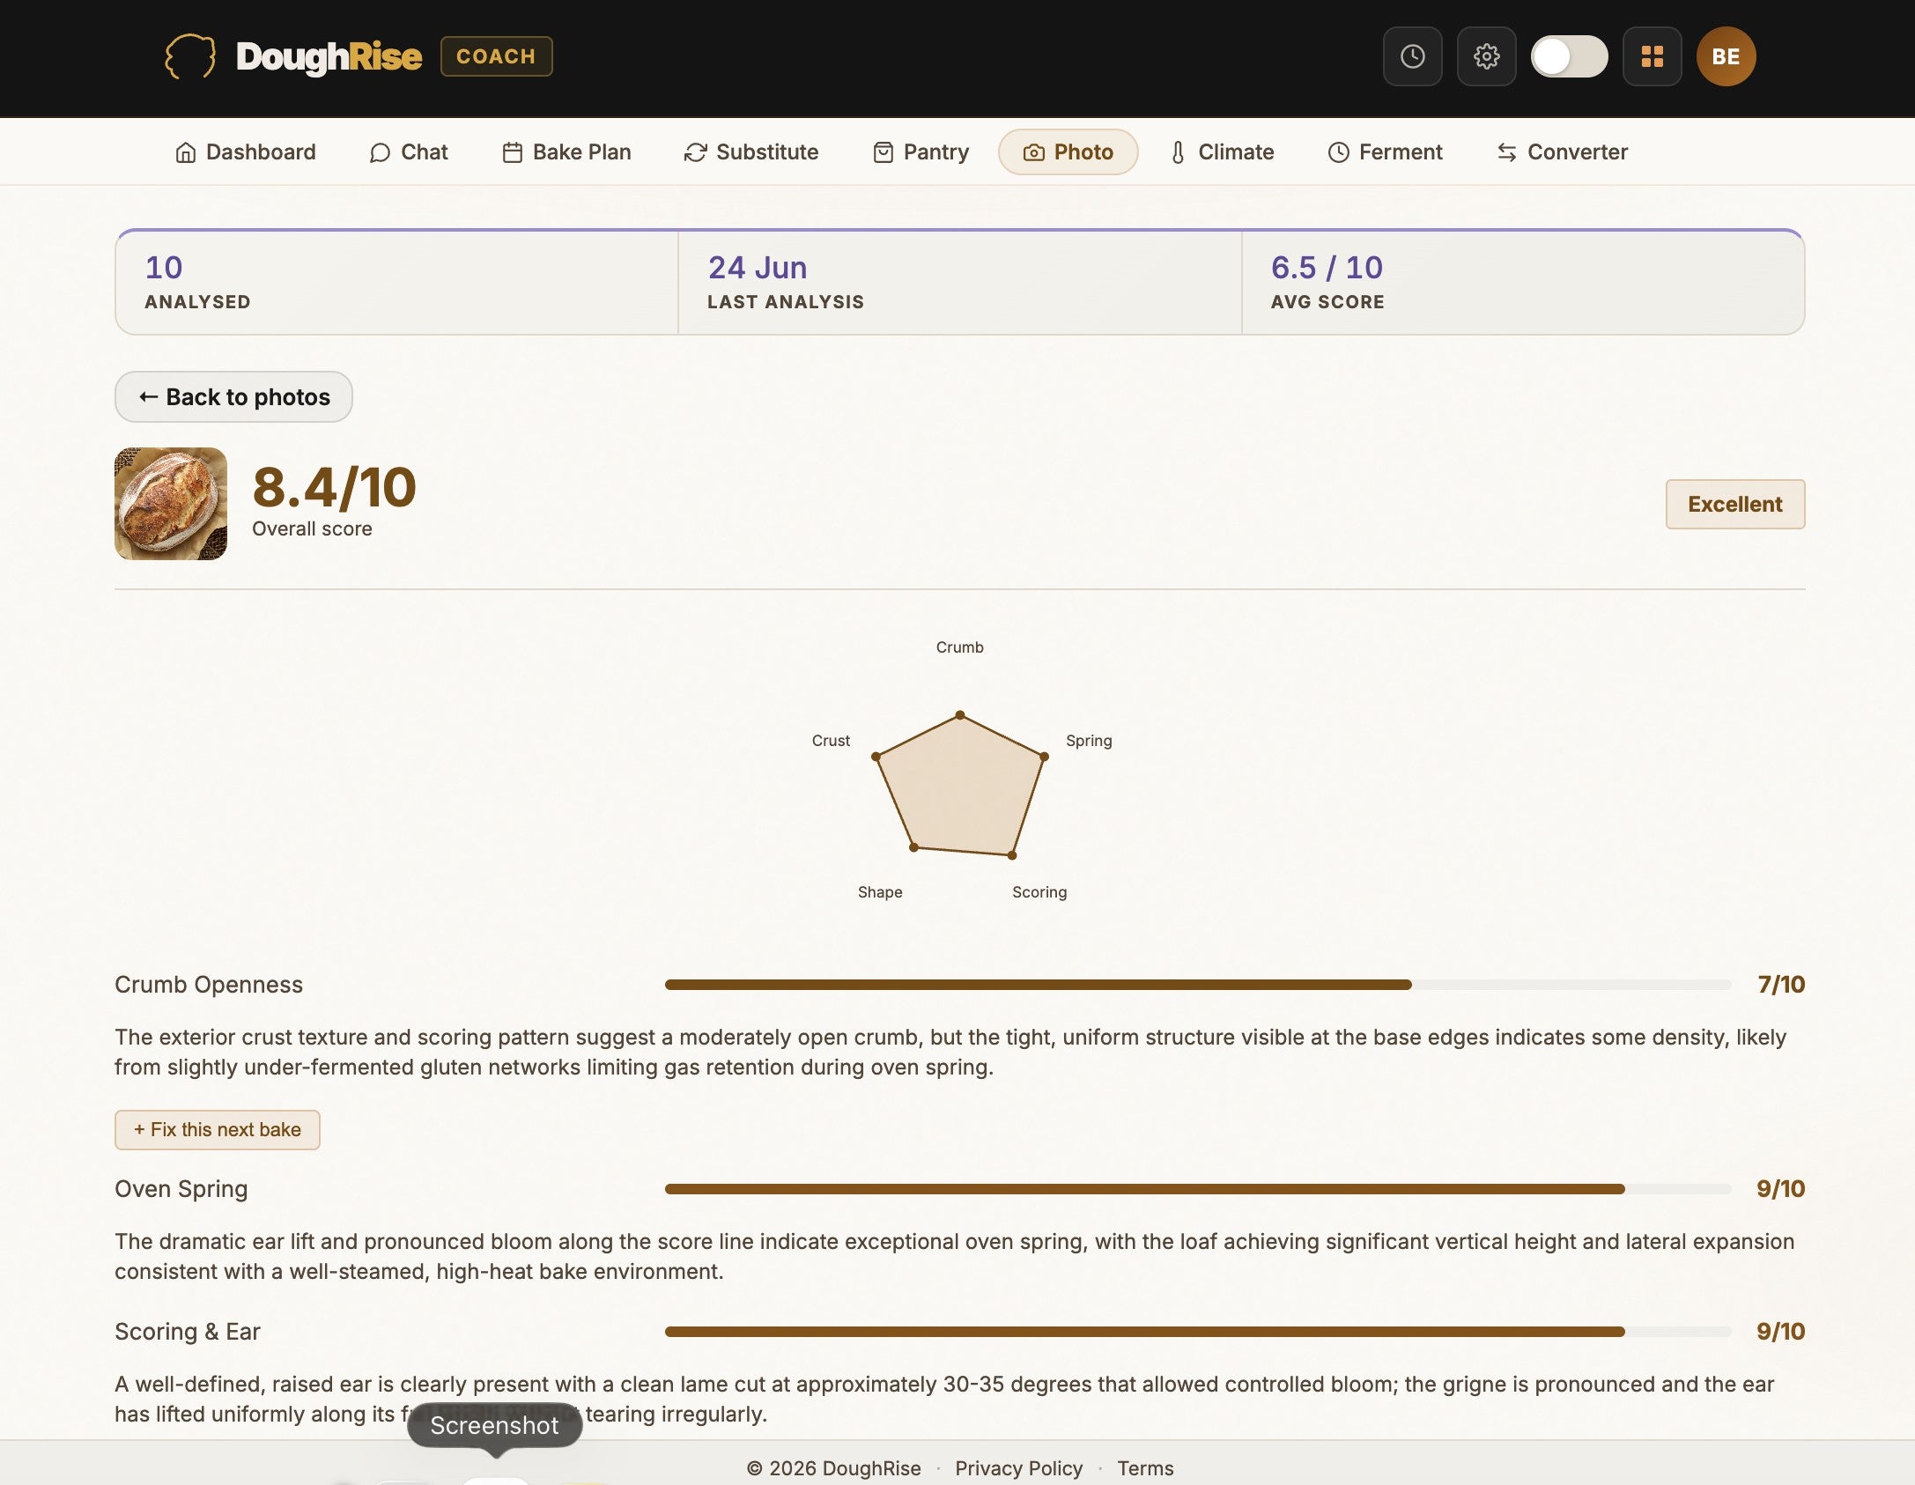
Task: Open the sourdough loaf thumbnail
Action: (171, 504)
